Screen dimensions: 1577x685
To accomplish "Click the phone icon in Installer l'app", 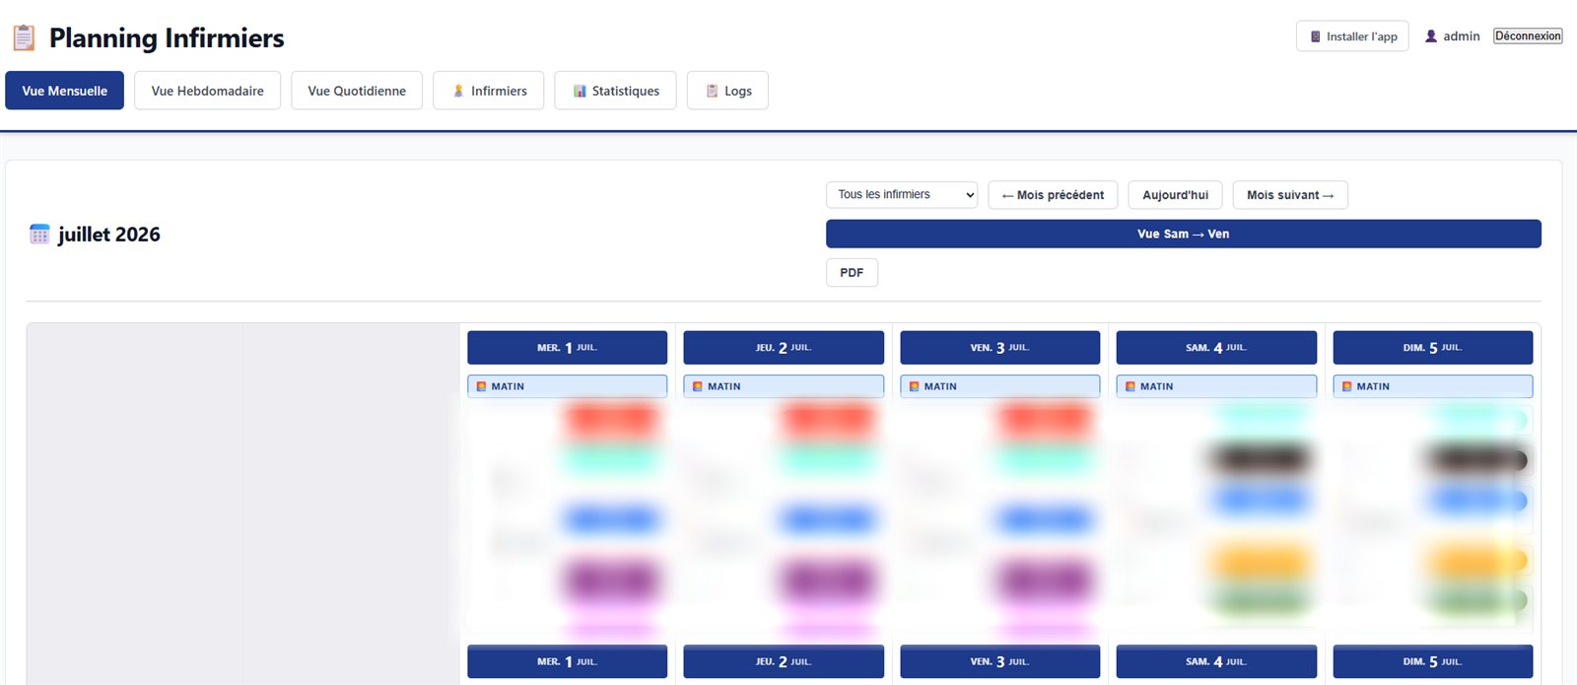I will (x=1315, y=36).
